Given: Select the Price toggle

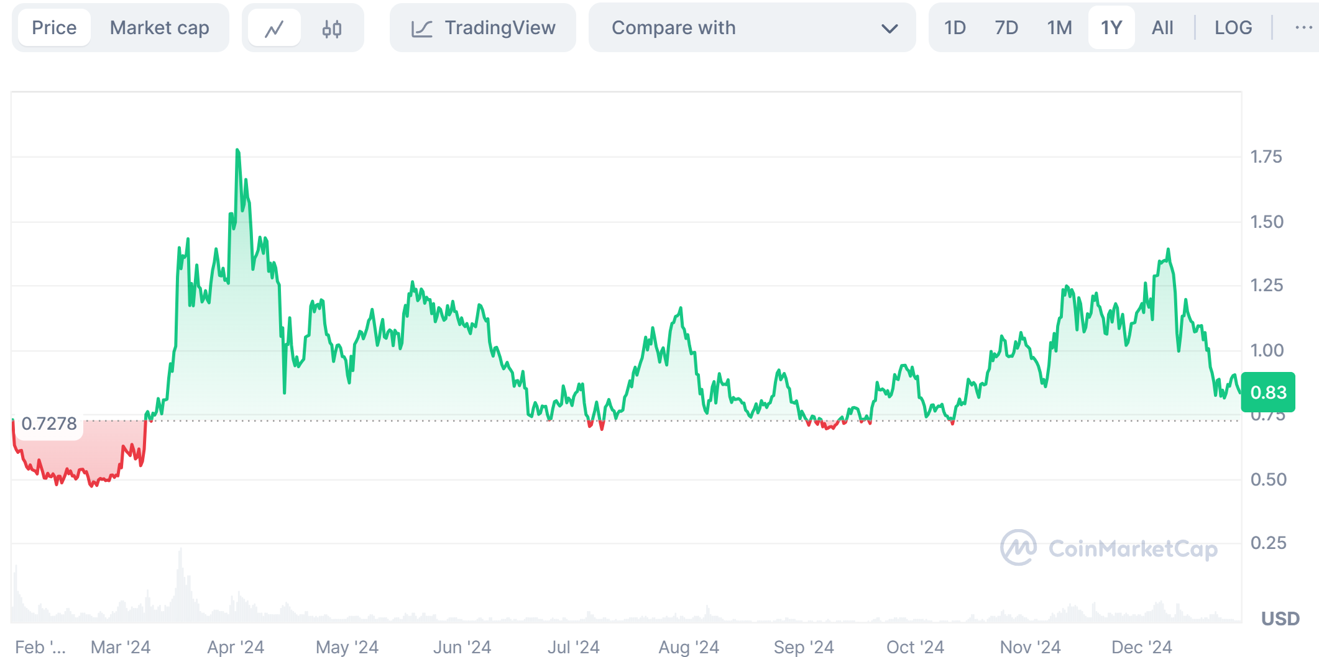Looking at the screenshot, I should point(54,28).
